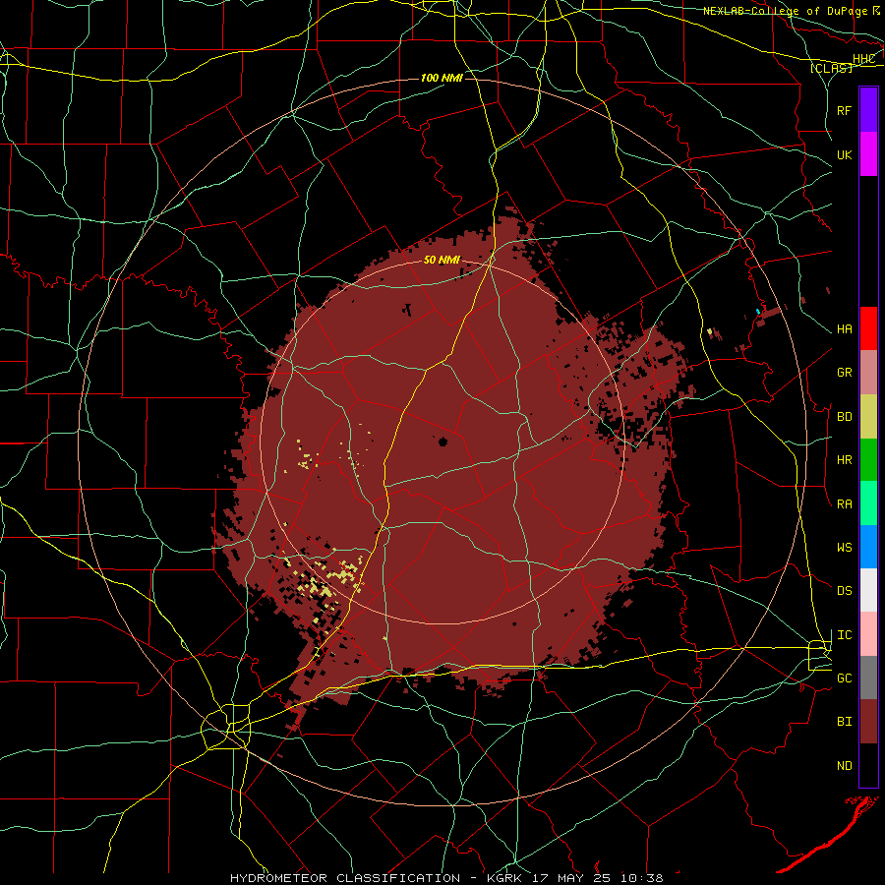Click the ND black legend swatch
885x885 pixels.
[x=868, y=765]
